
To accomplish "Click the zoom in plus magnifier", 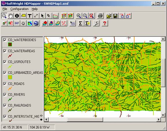I will [79, 16].
